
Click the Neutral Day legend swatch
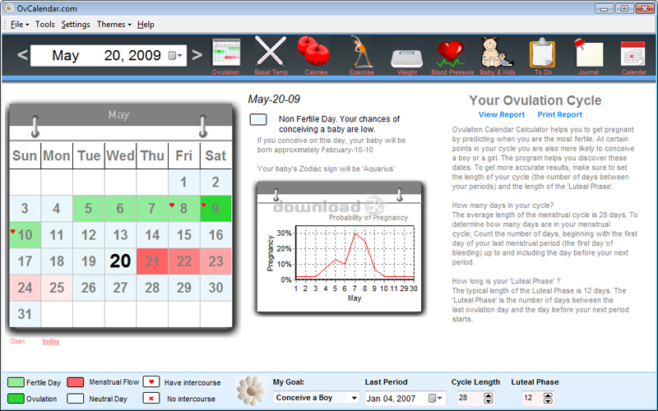(75, 398)
